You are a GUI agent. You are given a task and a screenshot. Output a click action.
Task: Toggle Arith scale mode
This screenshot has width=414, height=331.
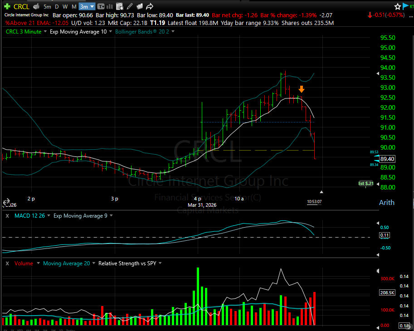386,202
